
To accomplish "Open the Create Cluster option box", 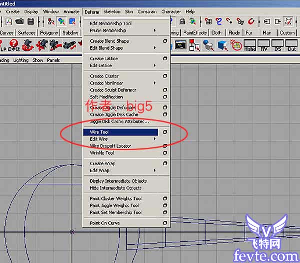I will (165, 76).
